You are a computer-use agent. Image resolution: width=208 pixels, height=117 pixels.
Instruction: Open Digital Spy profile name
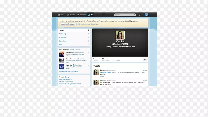(69, 65)
